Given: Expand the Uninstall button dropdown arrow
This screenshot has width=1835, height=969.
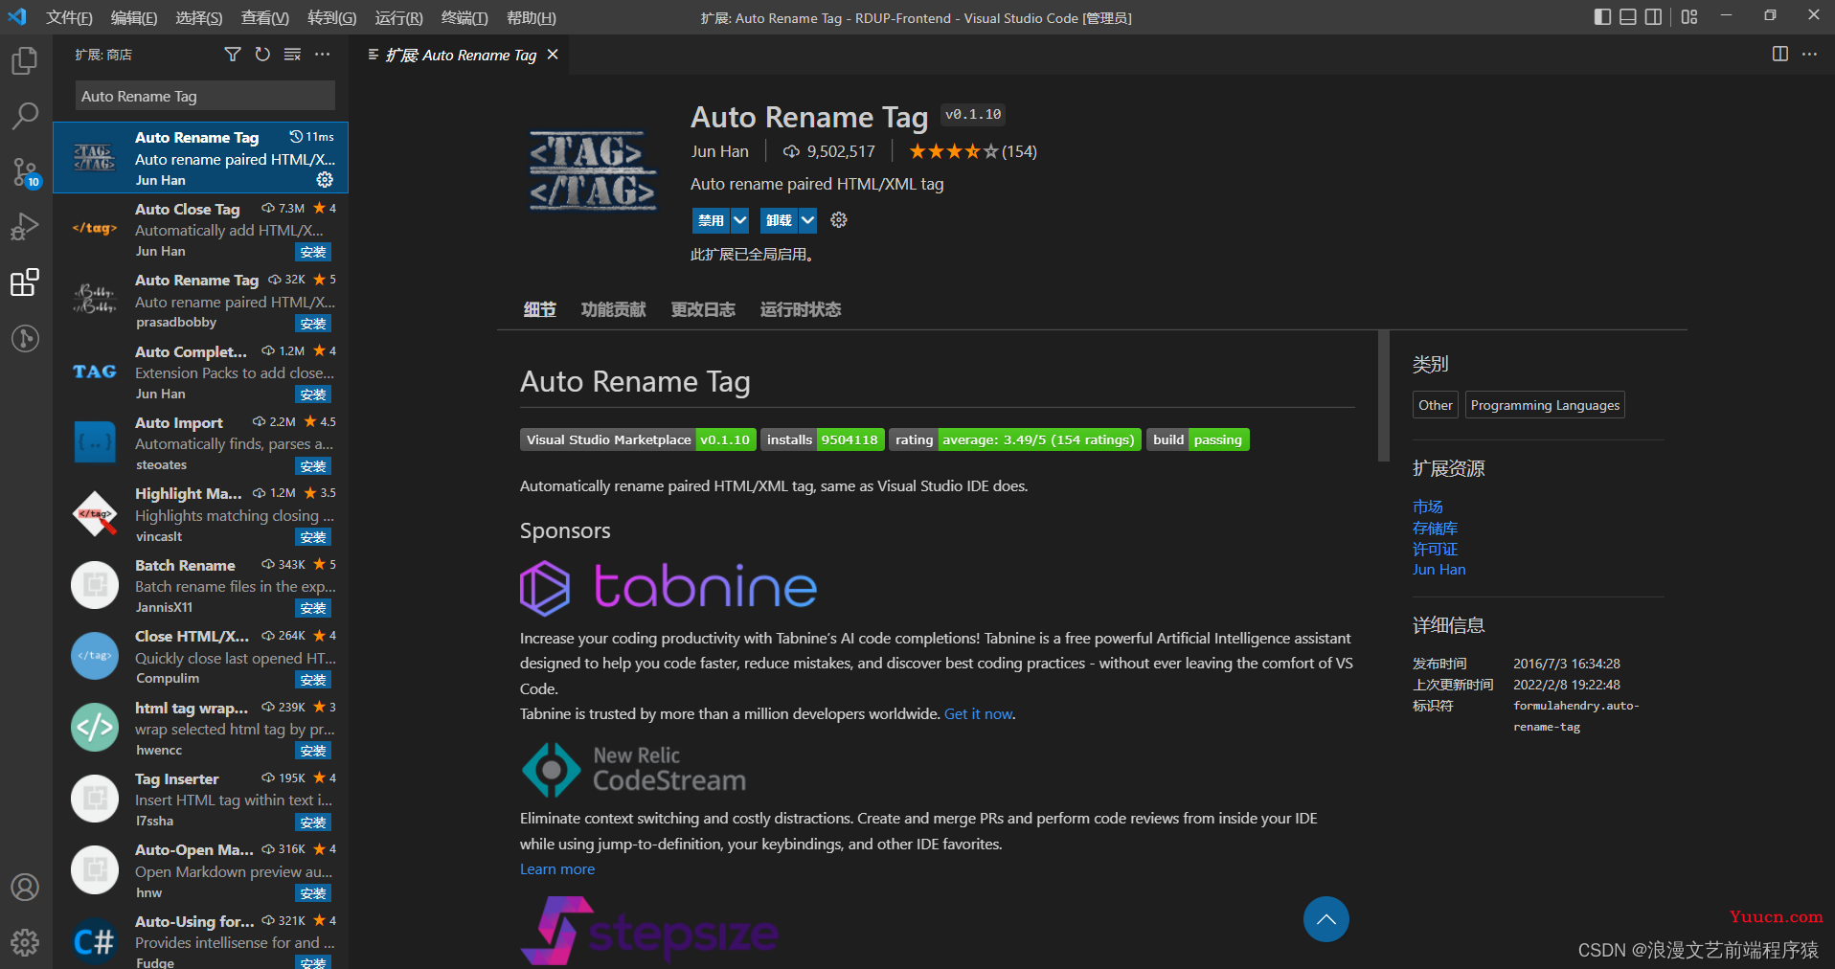Looking at the screenshot, I should [x=808, y=220].
